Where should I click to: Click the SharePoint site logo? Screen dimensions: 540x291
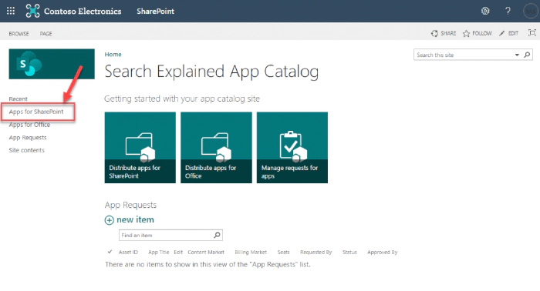[52, 64]
